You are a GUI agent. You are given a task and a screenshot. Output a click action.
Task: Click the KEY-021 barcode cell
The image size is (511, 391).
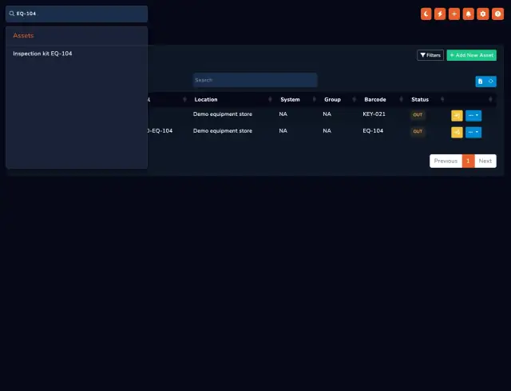(x=374, y=114)
